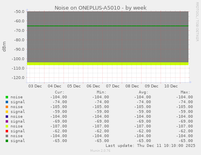
Task: Pick the lime-yellow noise legend swatch
Action: (7, 126)
